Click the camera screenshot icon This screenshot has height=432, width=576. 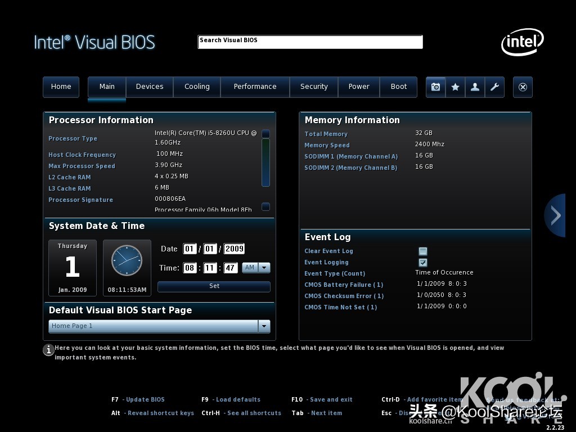tap(435, 87)
